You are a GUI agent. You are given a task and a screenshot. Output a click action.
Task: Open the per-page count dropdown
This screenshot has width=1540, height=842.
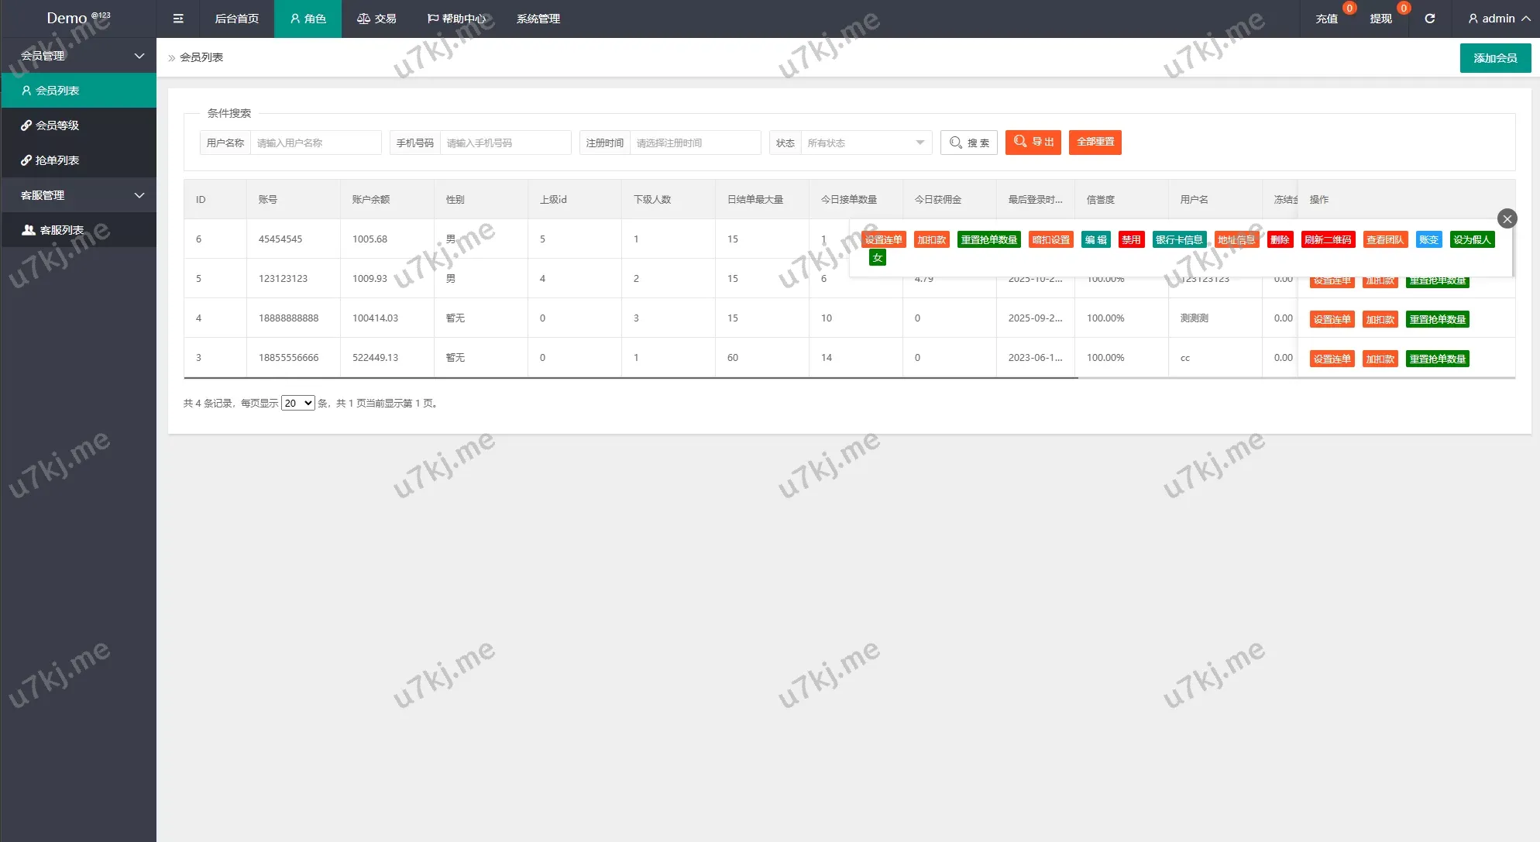pyautogui.click(x=297, y=403)
